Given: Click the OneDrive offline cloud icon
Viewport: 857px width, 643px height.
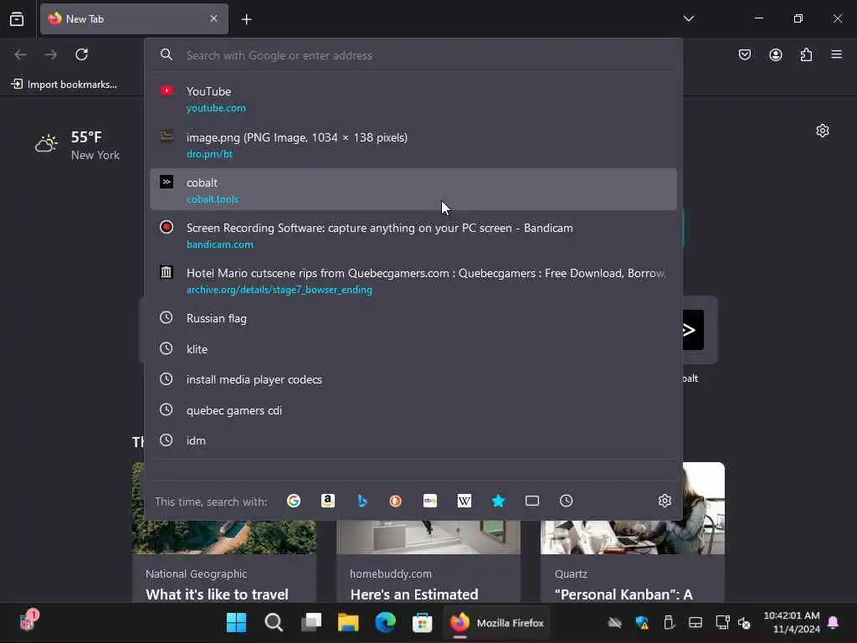Looking at the screenshot, I should (x=615, y=622).
